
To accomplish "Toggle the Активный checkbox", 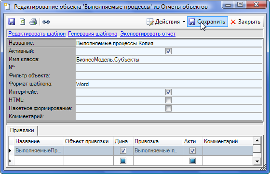I will (x=168, y=51).
